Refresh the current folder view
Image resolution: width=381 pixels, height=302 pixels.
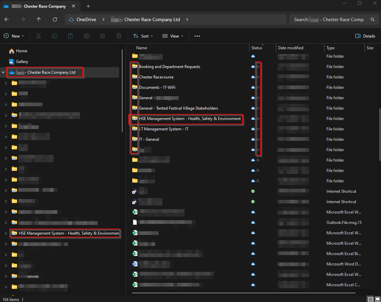tap(55, 19)
